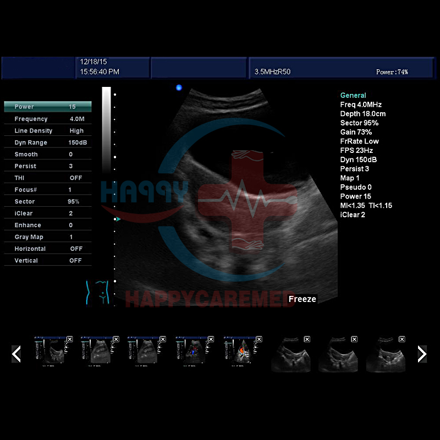Click the time 15:56:40 PM

tap(100, 72)
